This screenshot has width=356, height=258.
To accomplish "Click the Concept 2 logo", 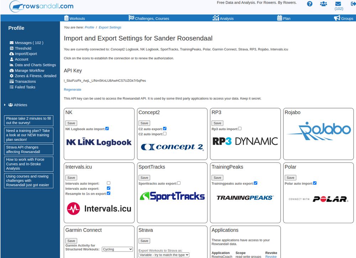I will [172, 147].
